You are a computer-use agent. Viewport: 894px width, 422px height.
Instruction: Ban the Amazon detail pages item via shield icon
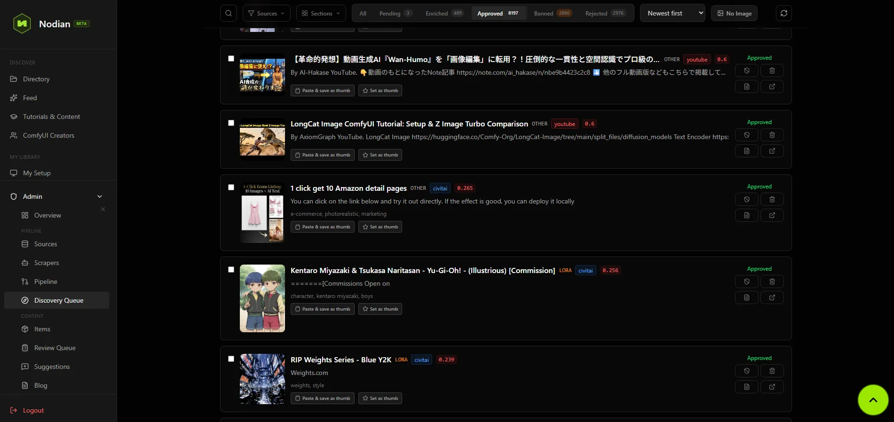(747, 199)
